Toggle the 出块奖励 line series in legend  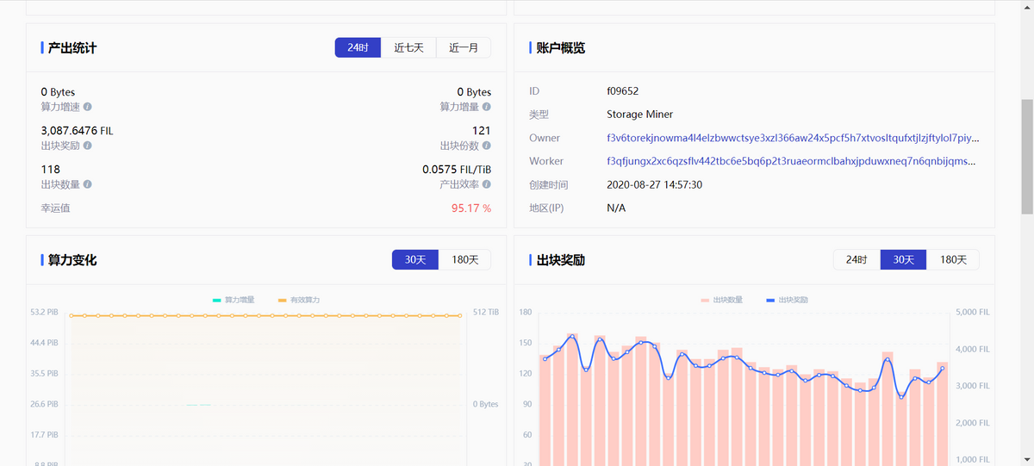point(787,300)
